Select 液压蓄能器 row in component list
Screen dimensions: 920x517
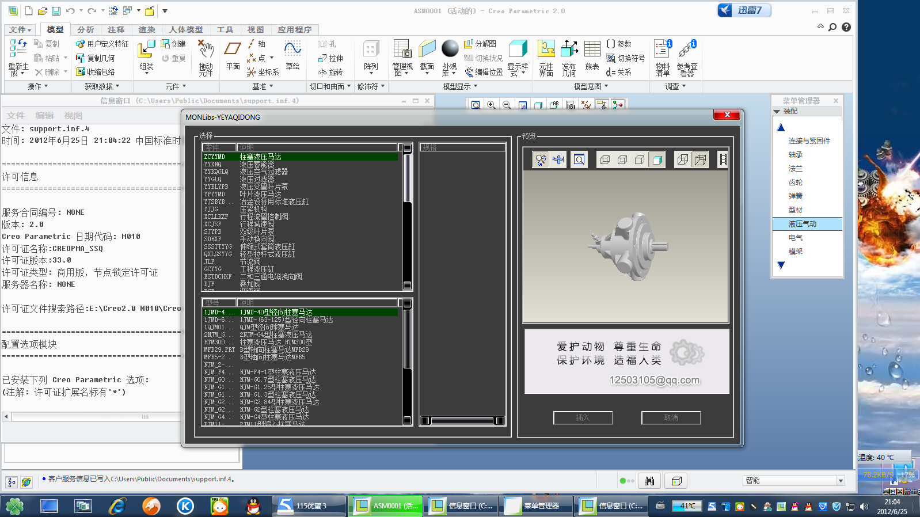tap(299, 164)
